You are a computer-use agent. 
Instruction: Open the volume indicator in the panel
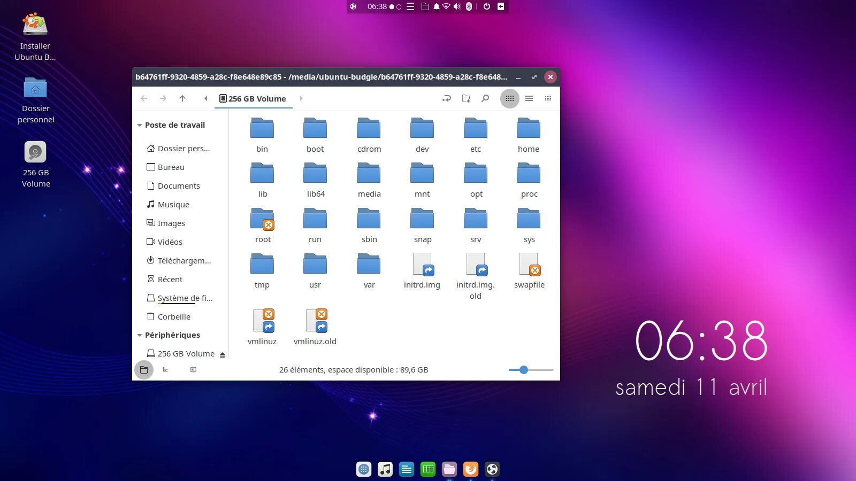pos(457,6)
